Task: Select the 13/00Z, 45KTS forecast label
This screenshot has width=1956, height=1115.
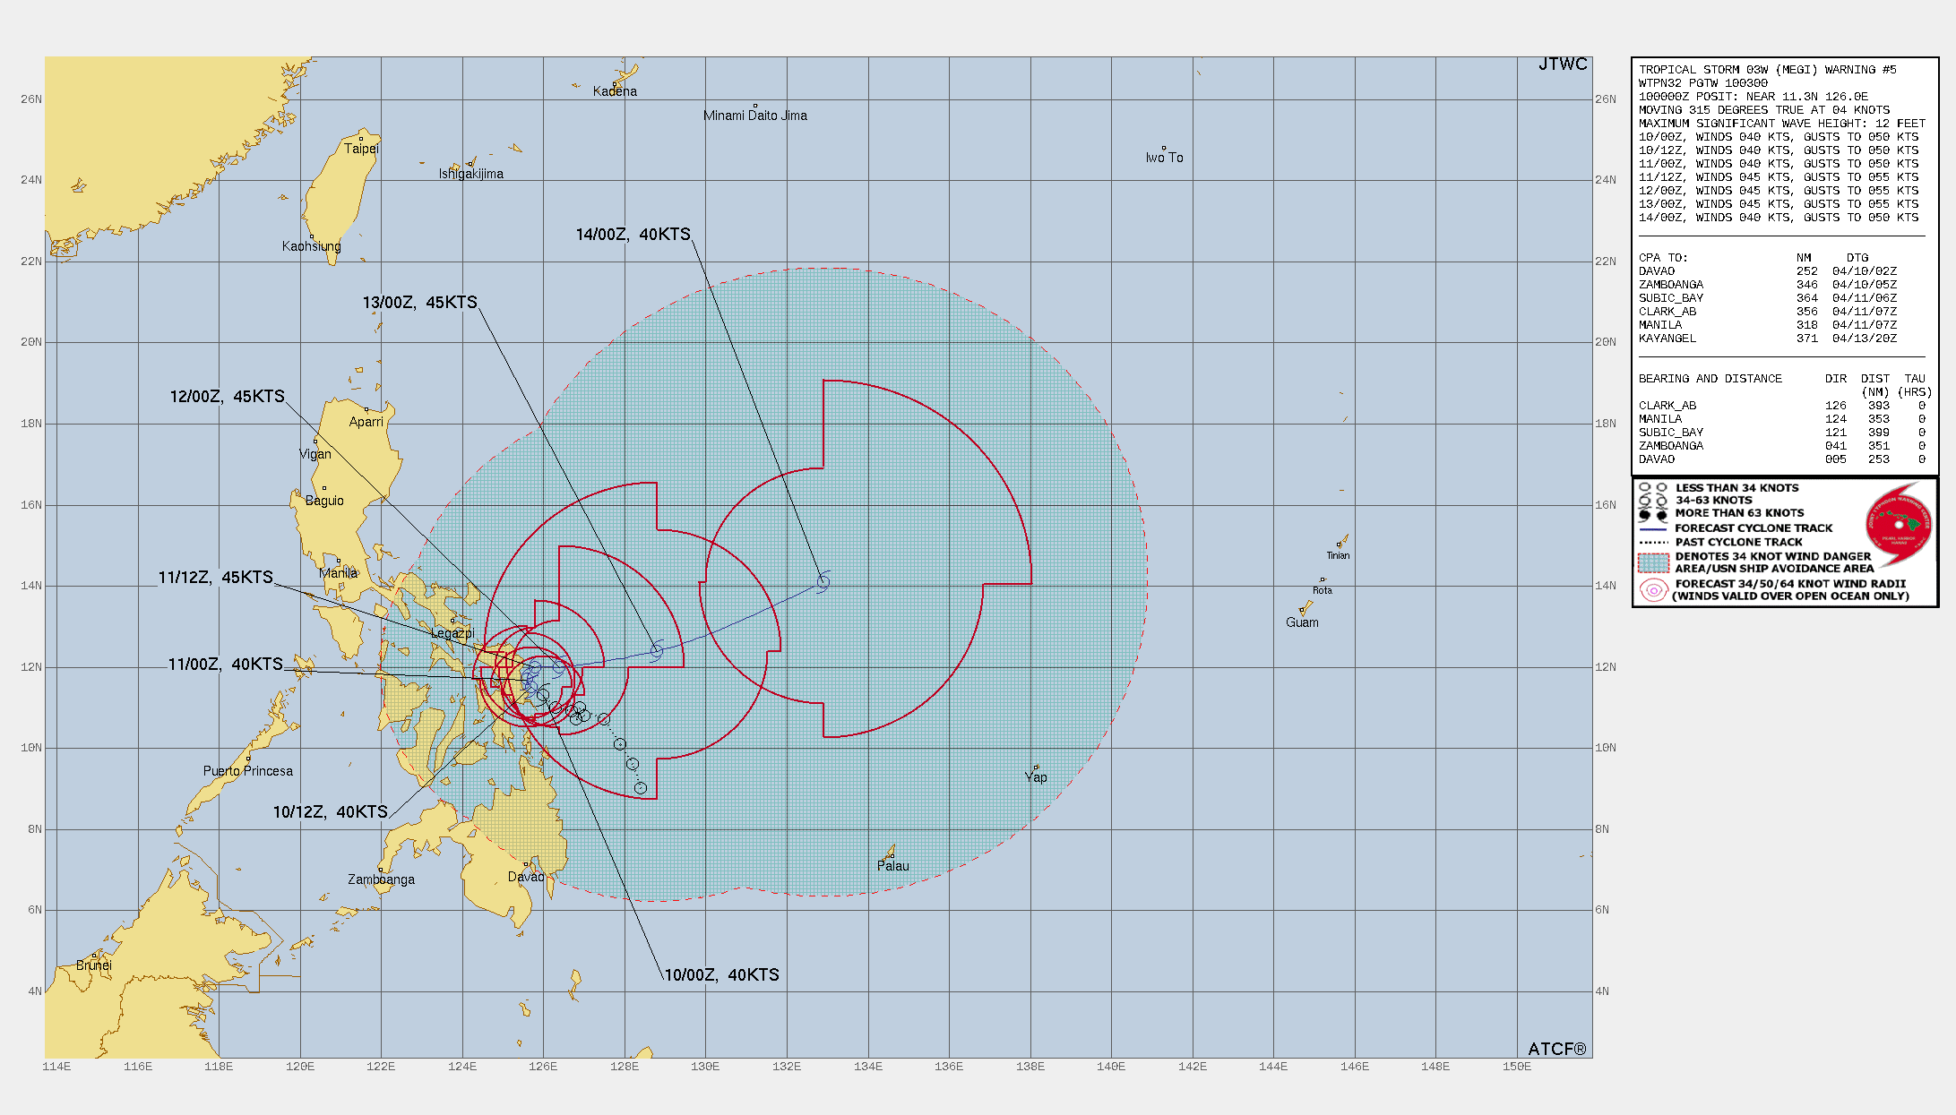Action: coord(419,303)
